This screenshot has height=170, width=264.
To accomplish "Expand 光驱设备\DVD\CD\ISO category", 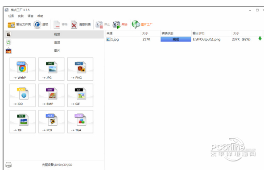I will click(54, 165).
